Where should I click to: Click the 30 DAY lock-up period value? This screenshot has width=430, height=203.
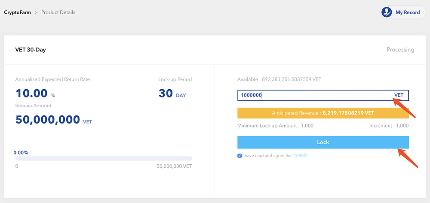(172, 94)
